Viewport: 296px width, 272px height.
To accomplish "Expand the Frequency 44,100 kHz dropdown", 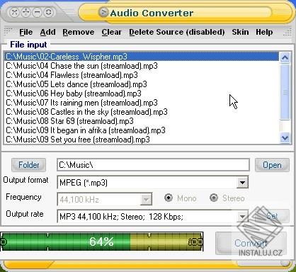I will coord(146,200).
